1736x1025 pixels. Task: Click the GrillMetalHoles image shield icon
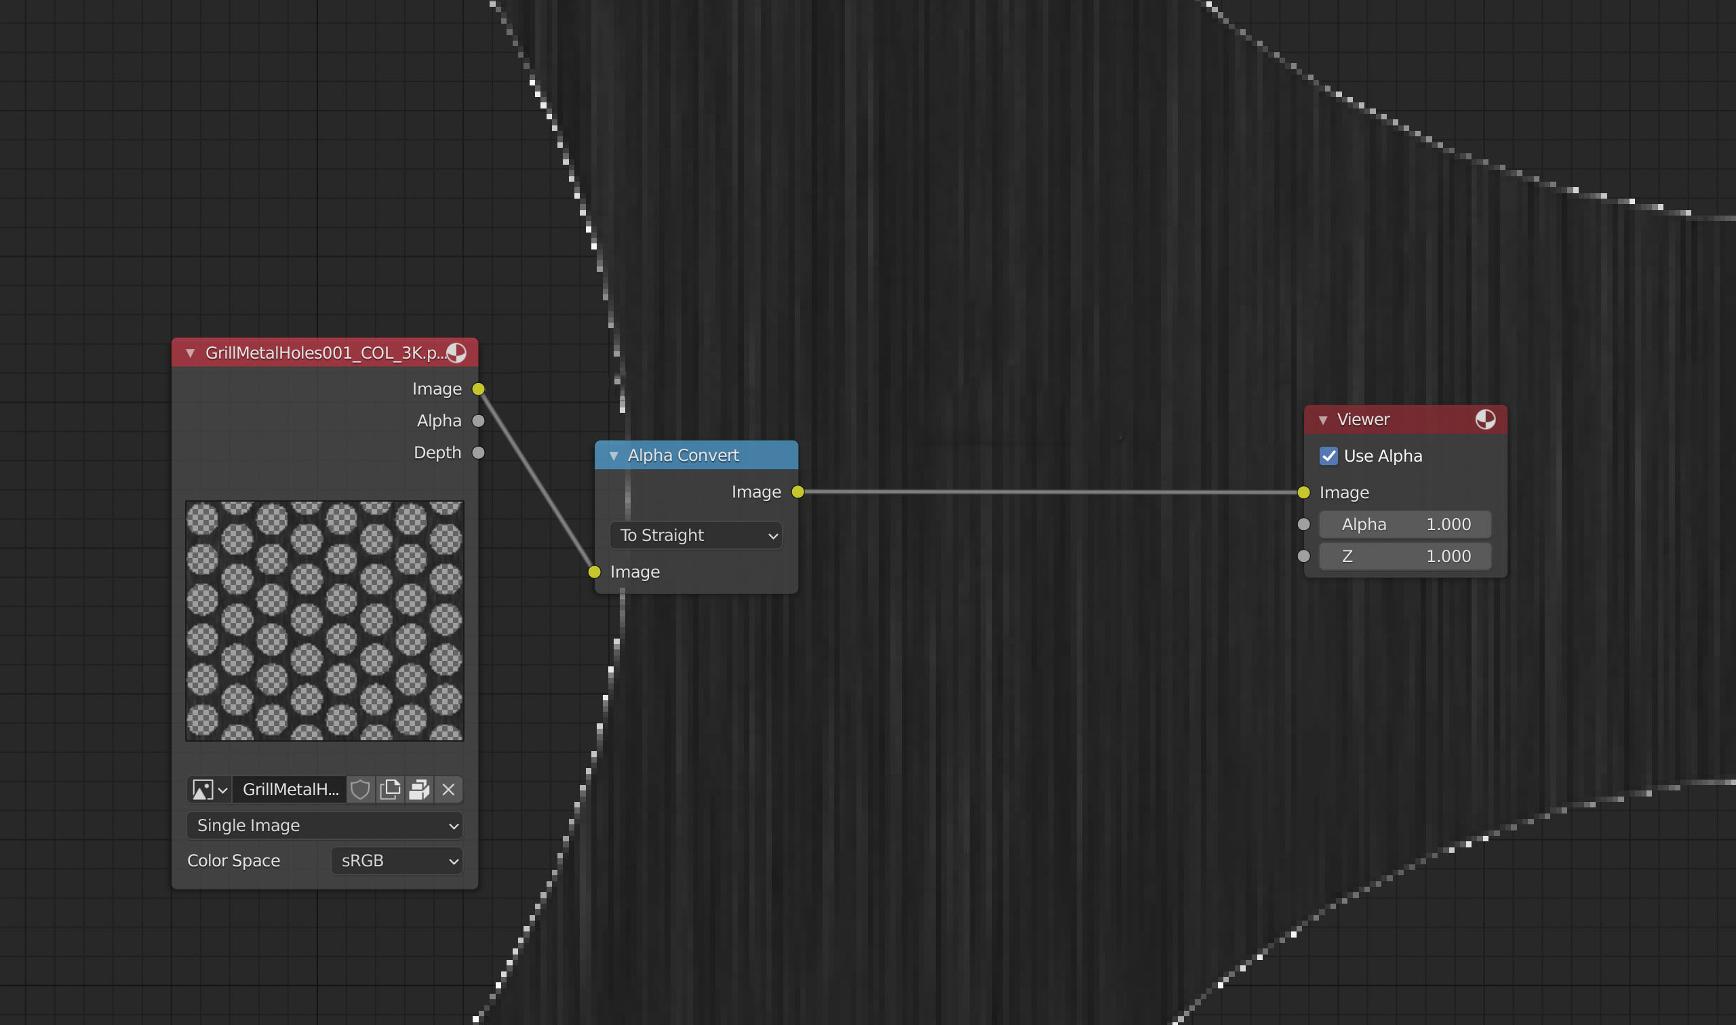click(361, 788)
